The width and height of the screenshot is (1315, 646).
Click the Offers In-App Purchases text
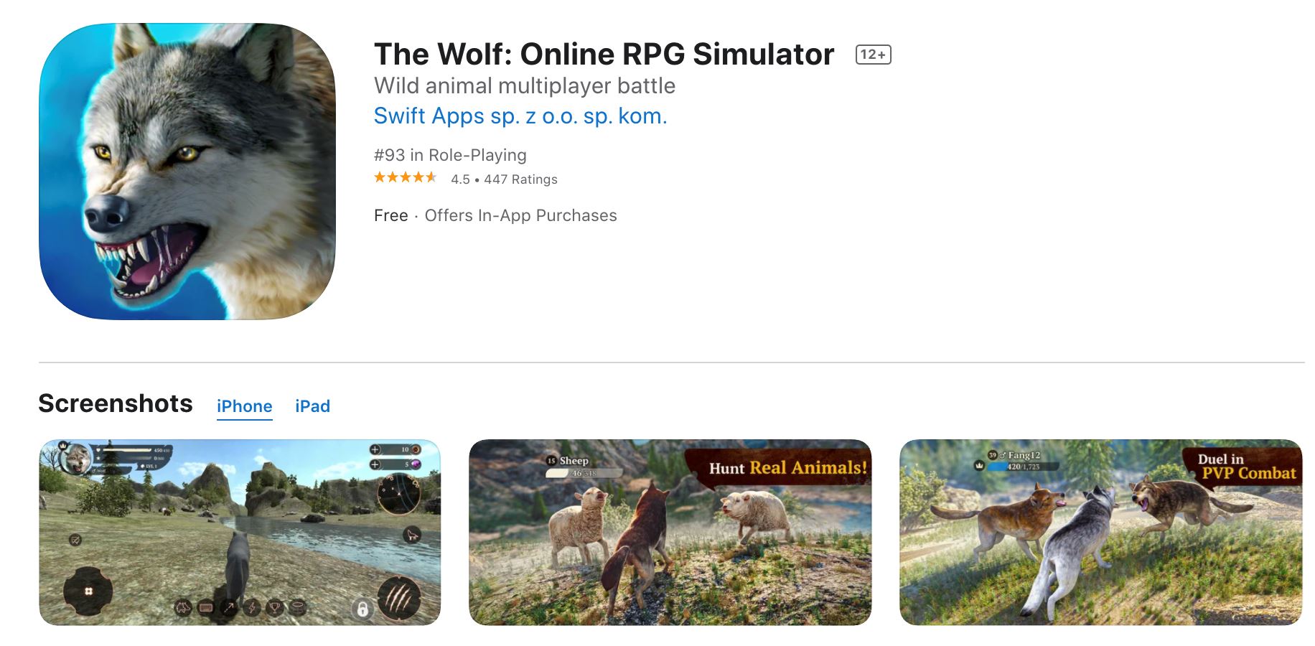pos(520,215)
